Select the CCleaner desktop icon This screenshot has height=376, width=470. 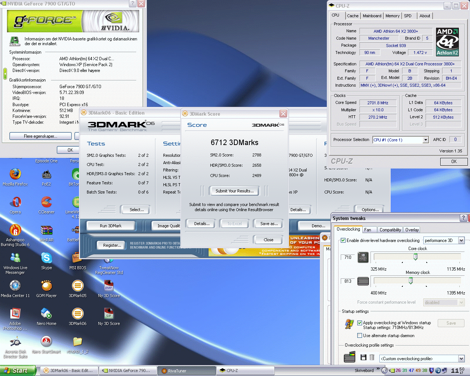click(x=46, y=202)
